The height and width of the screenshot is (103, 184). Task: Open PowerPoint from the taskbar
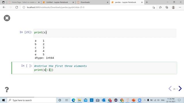point(133,100)
